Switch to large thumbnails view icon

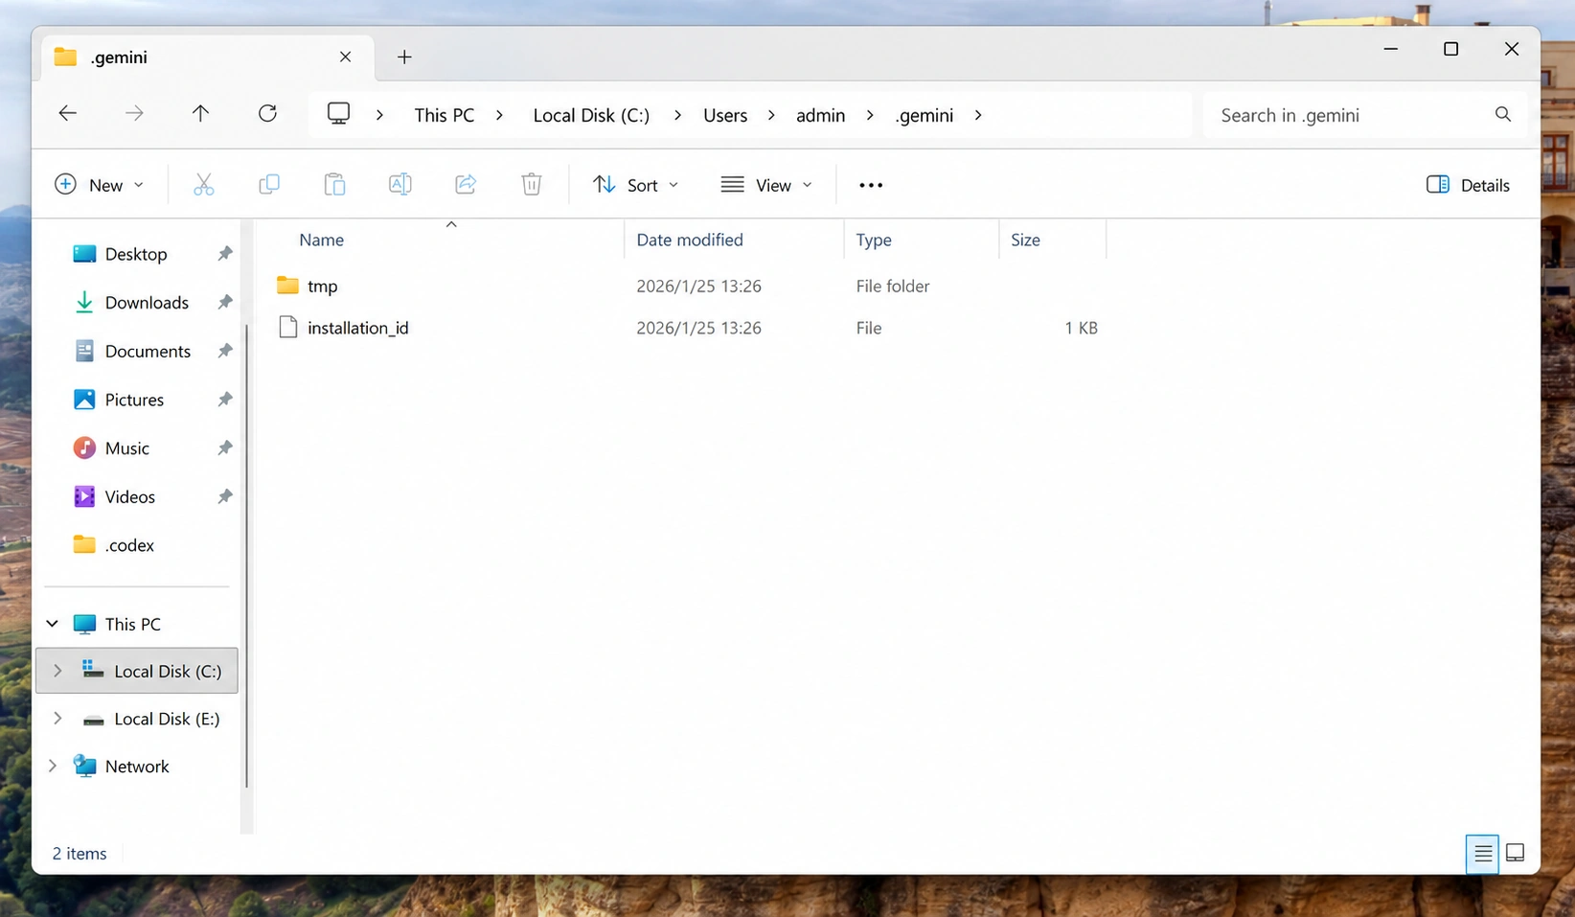1516,853
